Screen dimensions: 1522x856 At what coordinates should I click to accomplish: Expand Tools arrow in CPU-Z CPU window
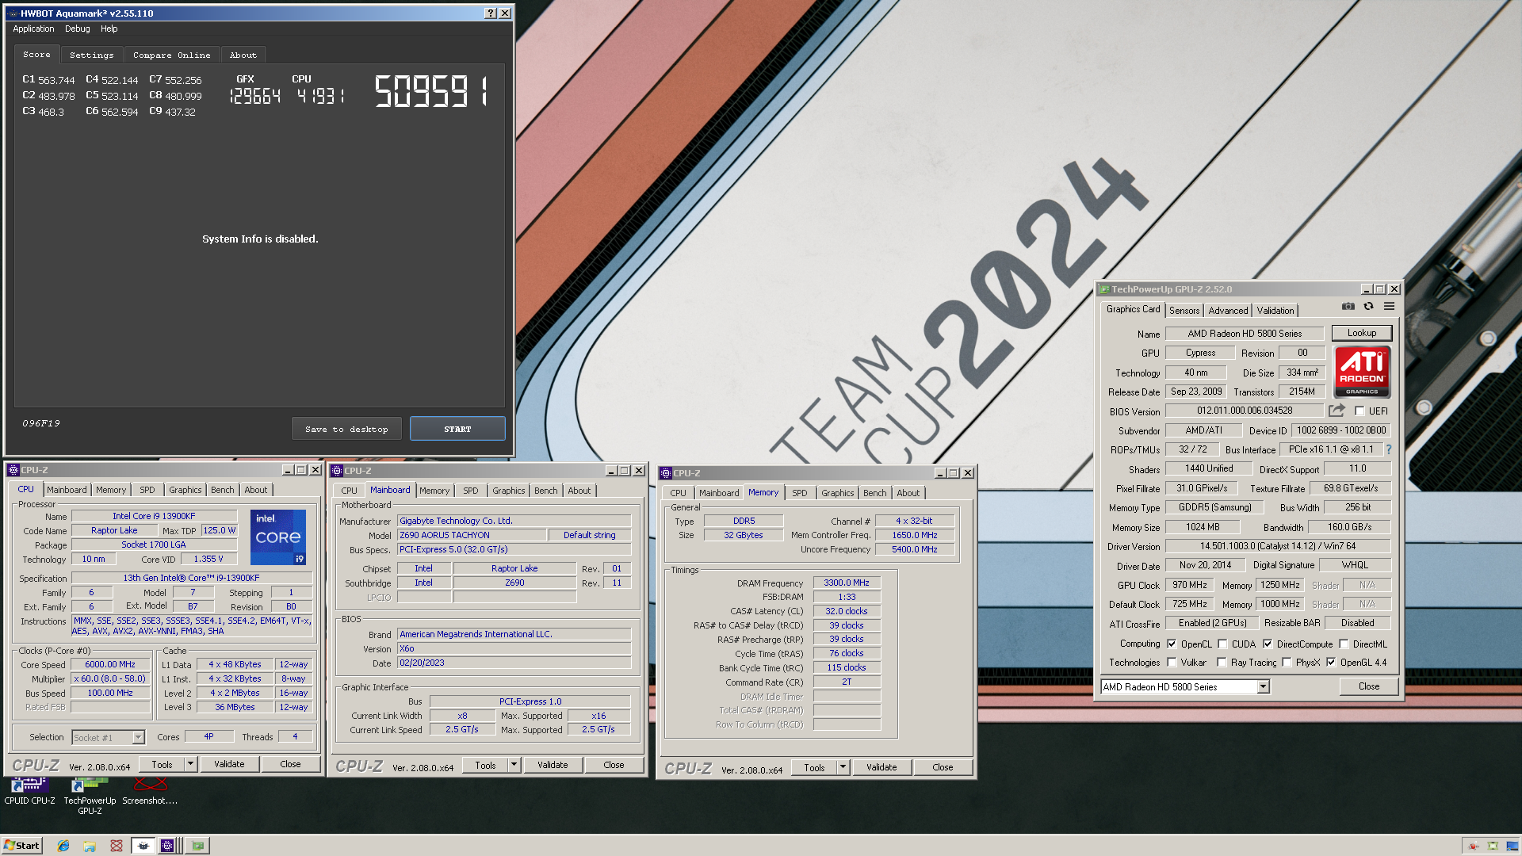pyautogui.click(x=190, y=764)
